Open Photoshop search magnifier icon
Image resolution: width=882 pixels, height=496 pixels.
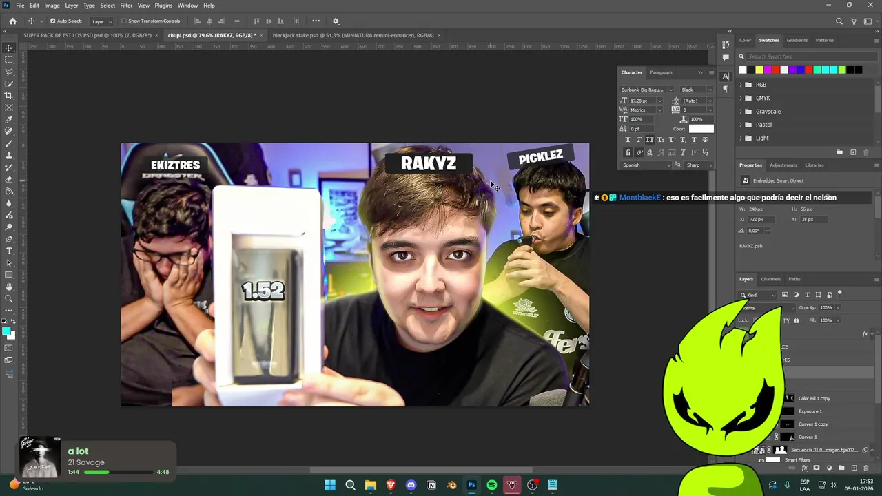[x=839, y=21]
